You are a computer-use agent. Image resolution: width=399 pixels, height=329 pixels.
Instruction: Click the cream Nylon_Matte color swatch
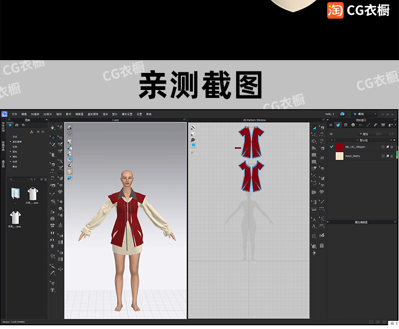coord(339,157)
